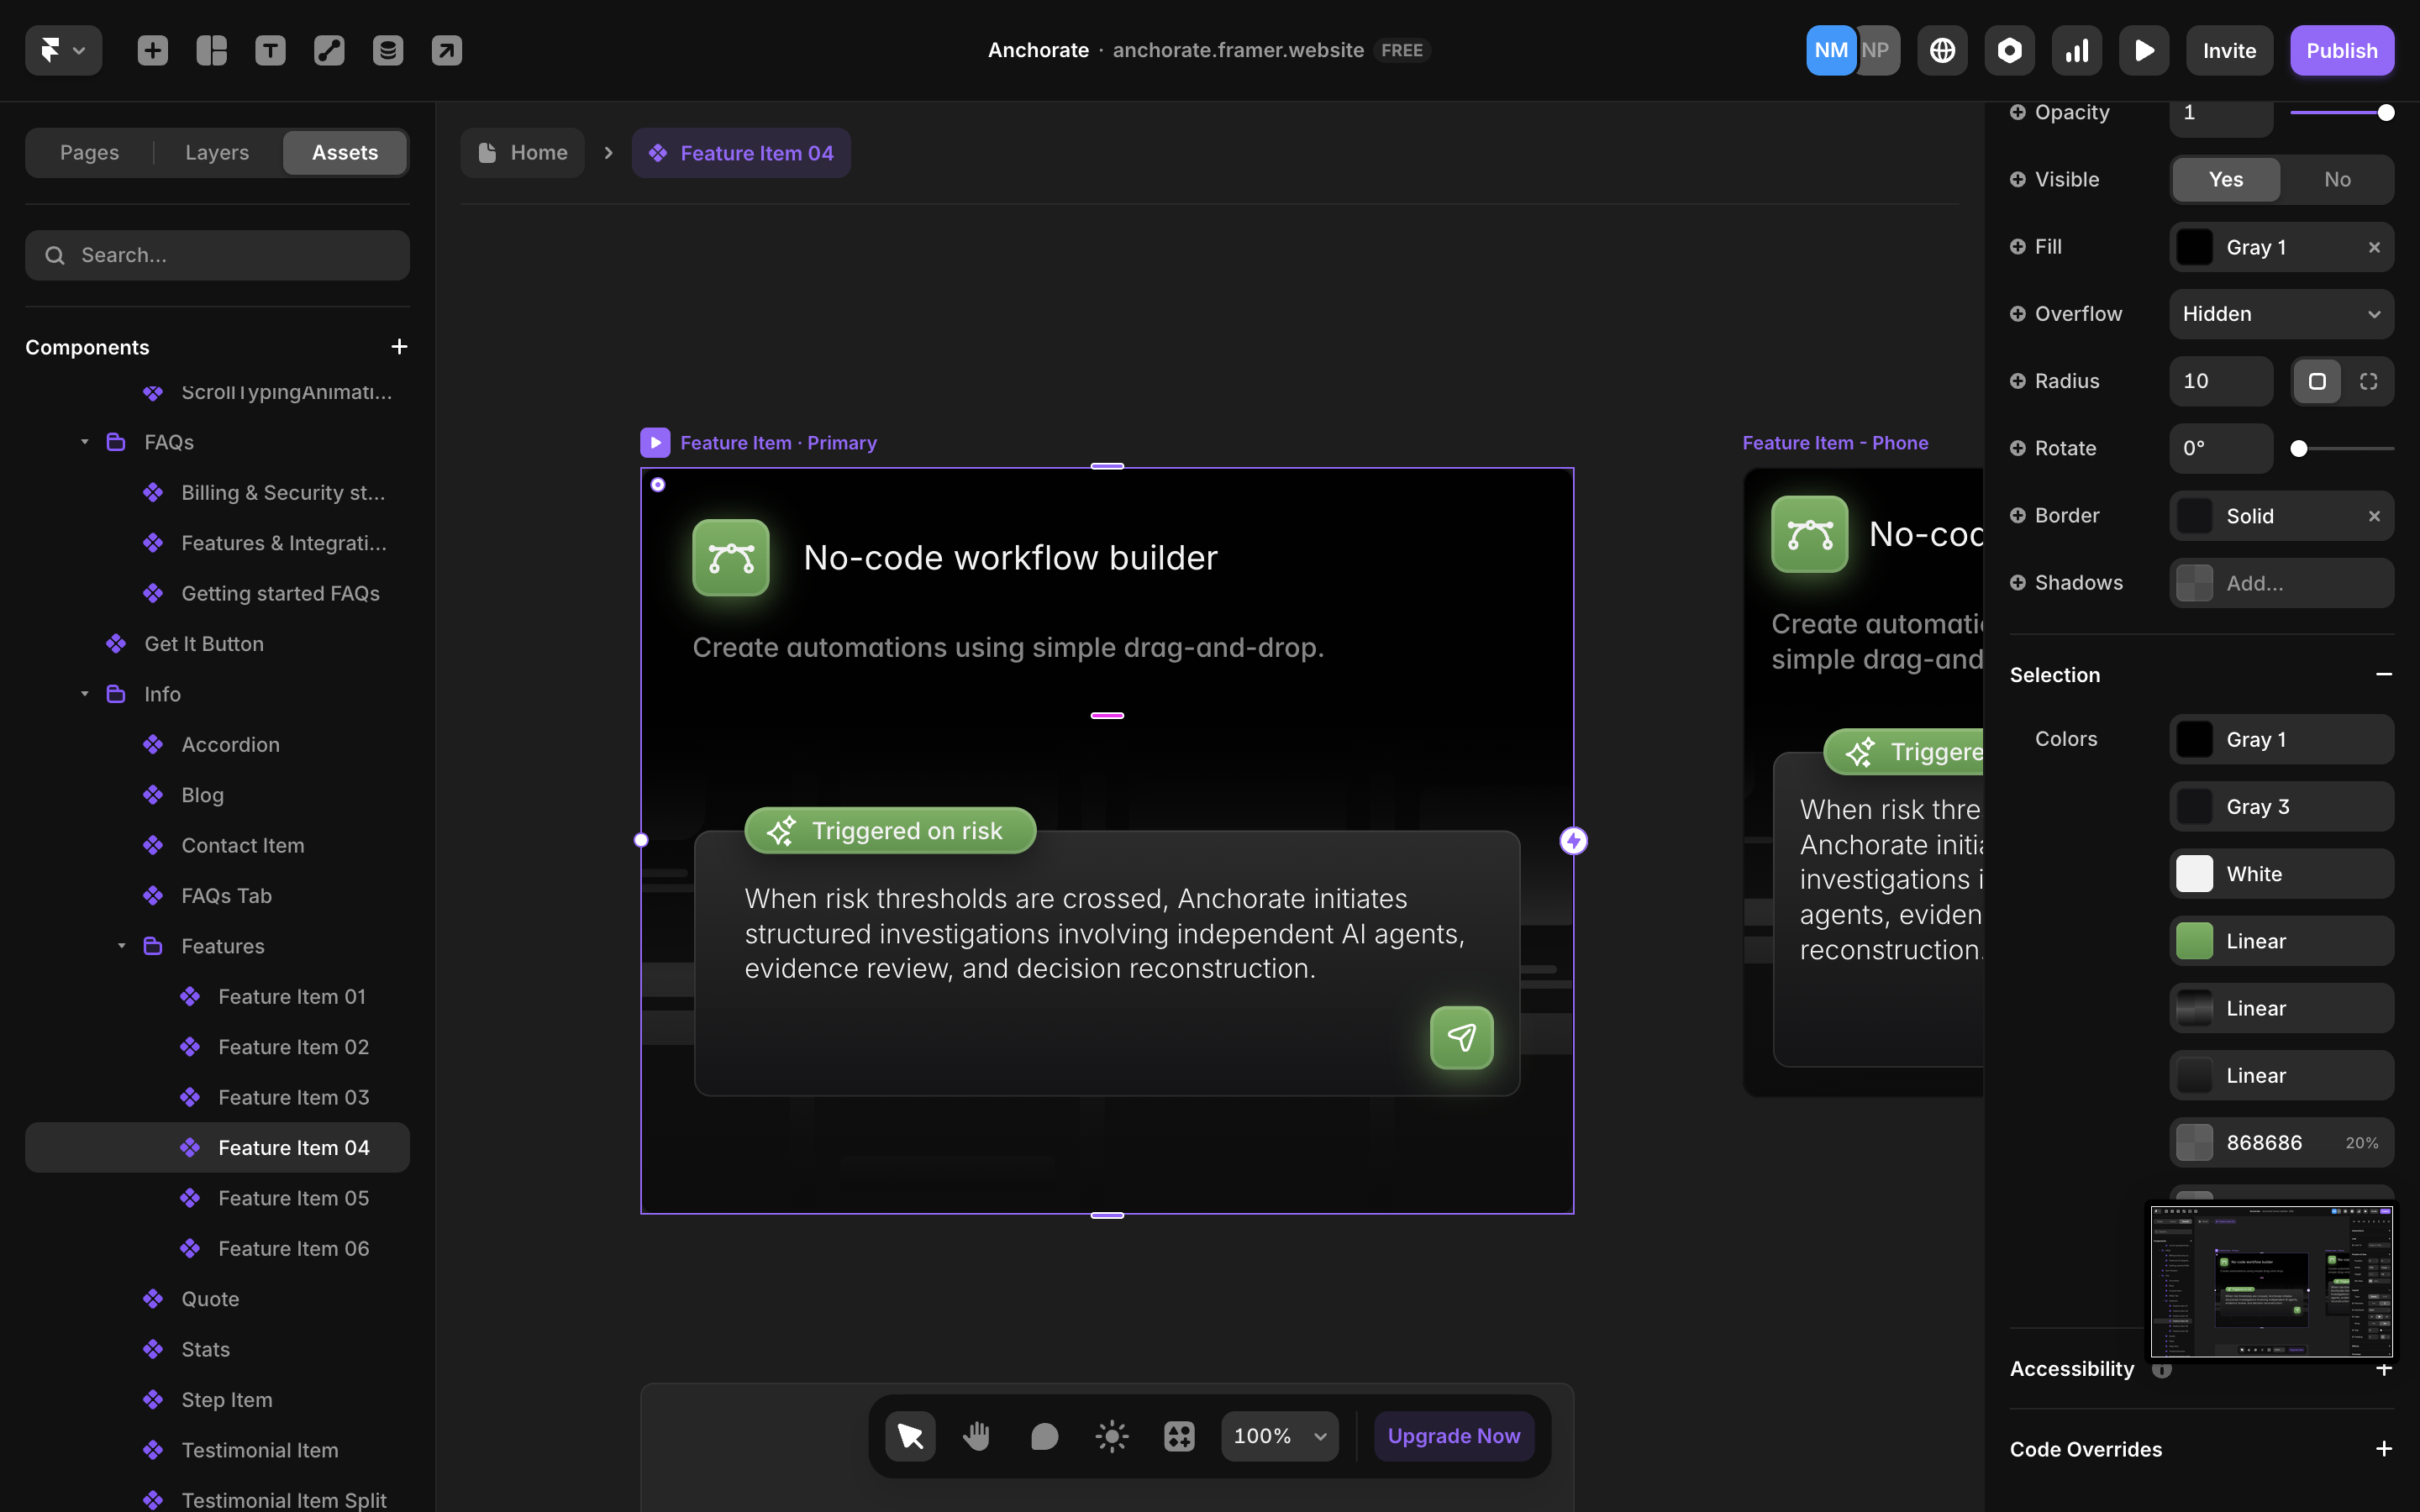
Task: Open the Overflow Hidden dropdown
Action: pos(2280,314)
